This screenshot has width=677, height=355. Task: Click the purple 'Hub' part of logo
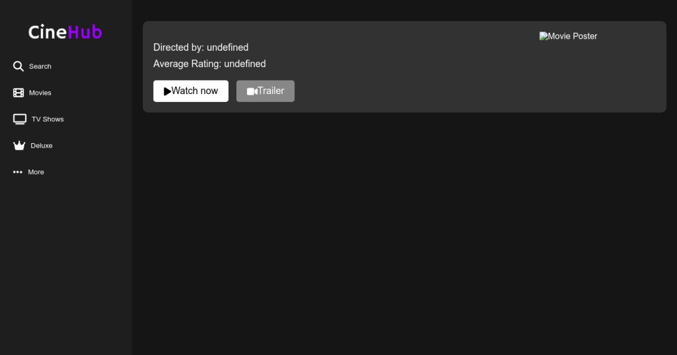tap(85, 32)
